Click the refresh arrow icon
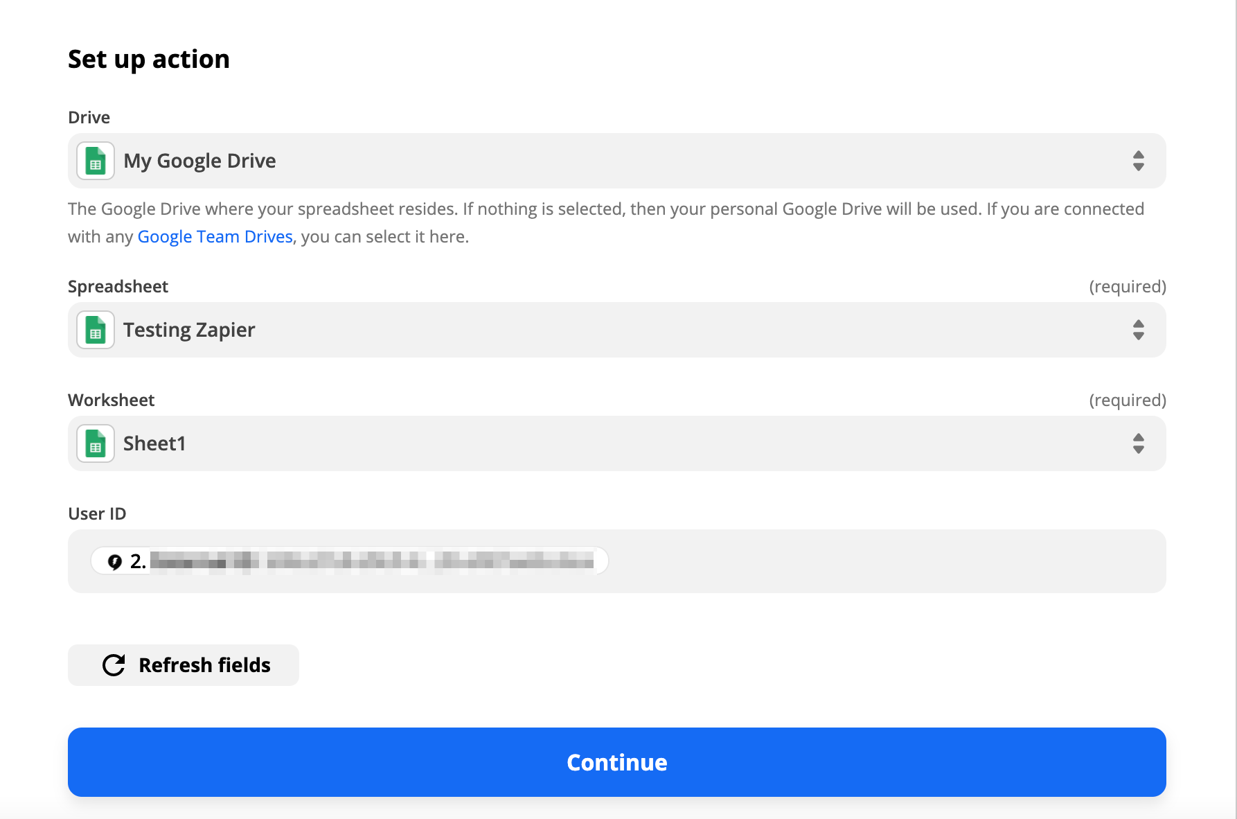The image size is (1237, 819). pyautogui.click(x=114, y=665)
